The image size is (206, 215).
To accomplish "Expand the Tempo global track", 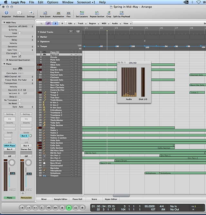I will pyautogui.click(x=38, y=46).
